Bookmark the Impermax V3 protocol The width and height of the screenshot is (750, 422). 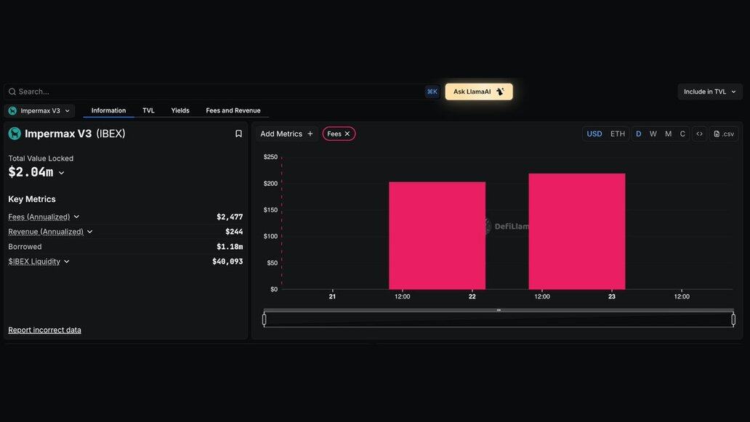point(238,134)
